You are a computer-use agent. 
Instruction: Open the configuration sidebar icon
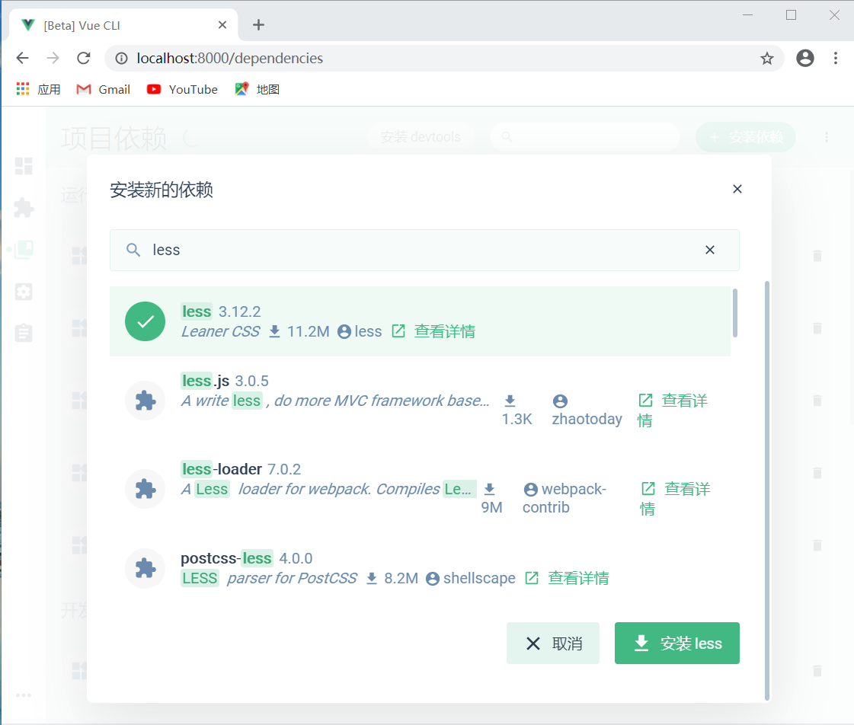(x=24, y=292)
